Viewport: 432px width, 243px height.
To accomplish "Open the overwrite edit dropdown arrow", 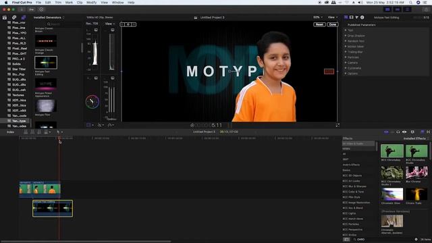I will click(x=49, y=132).
